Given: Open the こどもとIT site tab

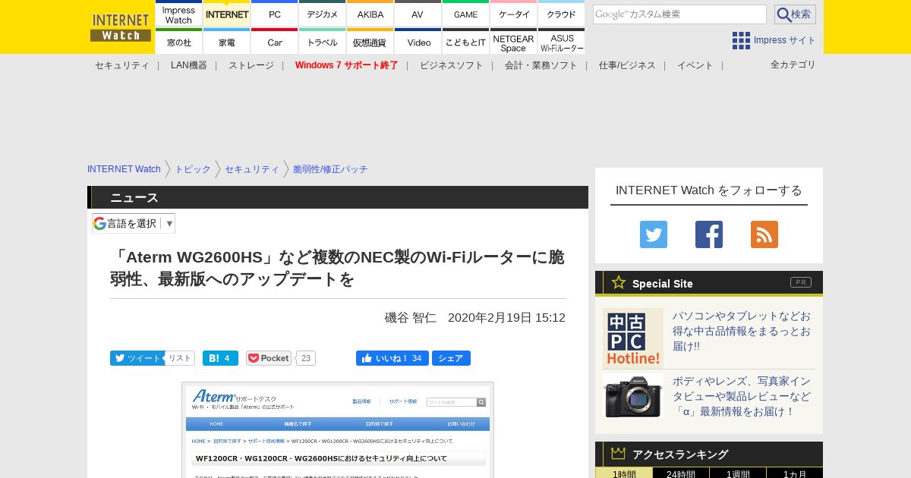Looking at the screenshot, I should coord(466,41).
